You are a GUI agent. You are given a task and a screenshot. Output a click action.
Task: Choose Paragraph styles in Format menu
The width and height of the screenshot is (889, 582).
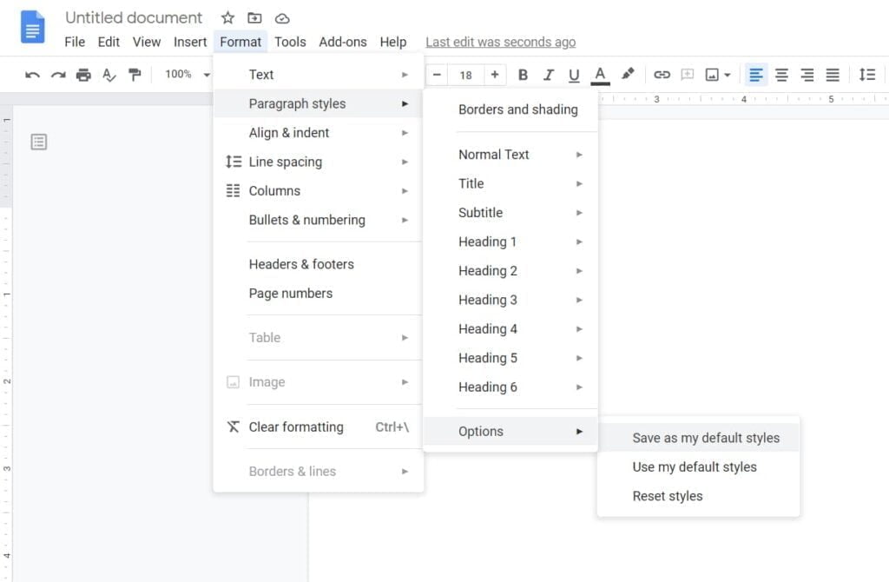318,103
